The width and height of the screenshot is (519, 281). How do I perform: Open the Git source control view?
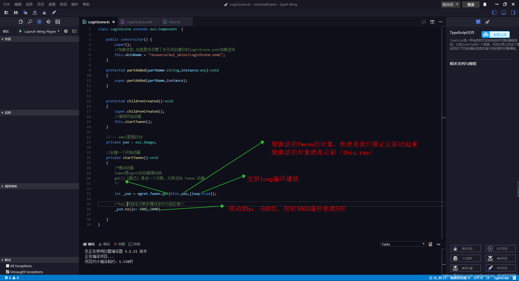(49, 22)
